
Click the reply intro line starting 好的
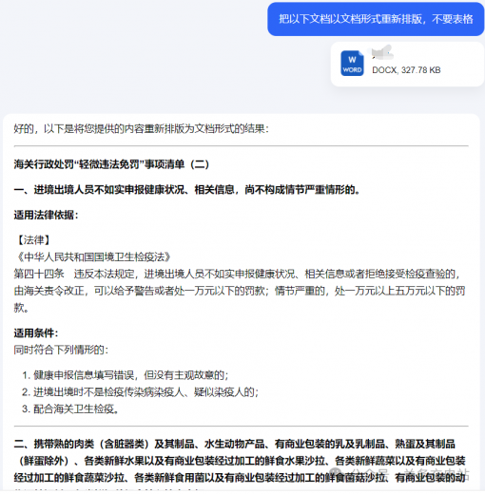[x=142, y=129]
